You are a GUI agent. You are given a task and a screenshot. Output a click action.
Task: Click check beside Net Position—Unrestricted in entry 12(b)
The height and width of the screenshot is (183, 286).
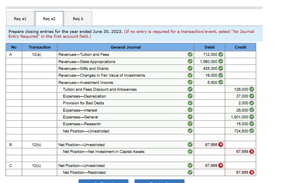pos(190,144)
